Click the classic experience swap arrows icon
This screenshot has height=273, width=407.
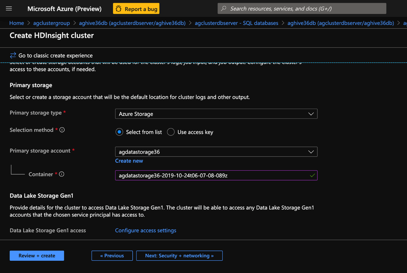tap(13, 55)
